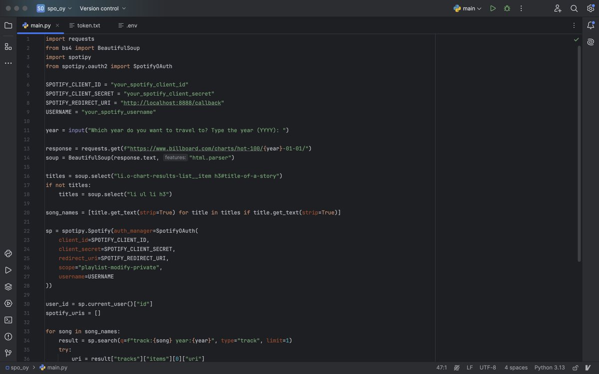Switch to the .env tab

coord(128,25)
